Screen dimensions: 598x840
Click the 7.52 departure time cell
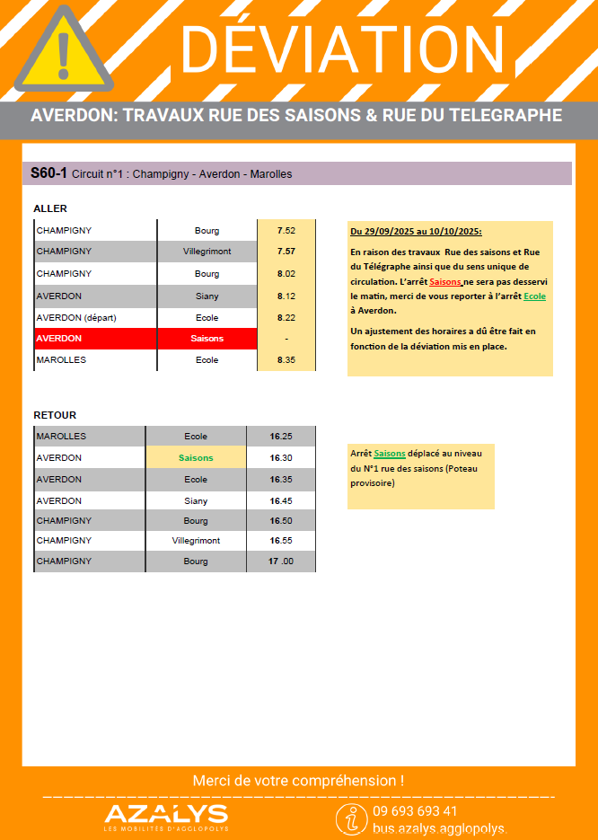[286, 230]
